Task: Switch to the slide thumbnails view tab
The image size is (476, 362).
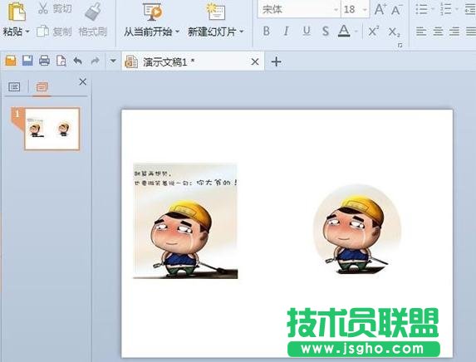Action: 42,87
